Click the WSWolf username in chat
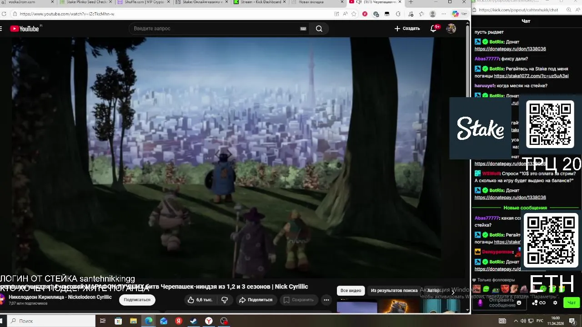This screenshot has height=327, width=582. coord(491,173)
